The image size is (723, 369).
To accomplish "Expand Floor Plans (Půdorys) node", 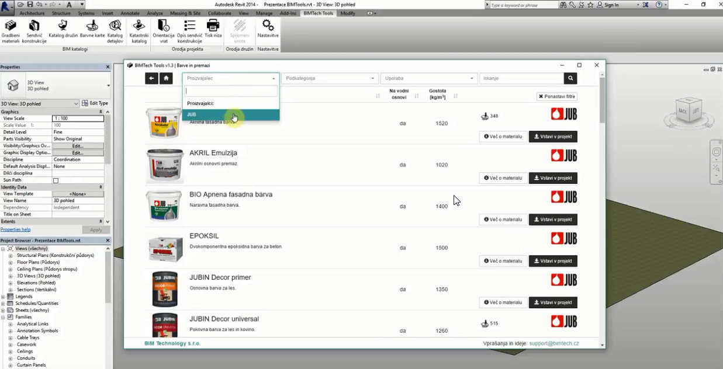I will click(11, 262).
